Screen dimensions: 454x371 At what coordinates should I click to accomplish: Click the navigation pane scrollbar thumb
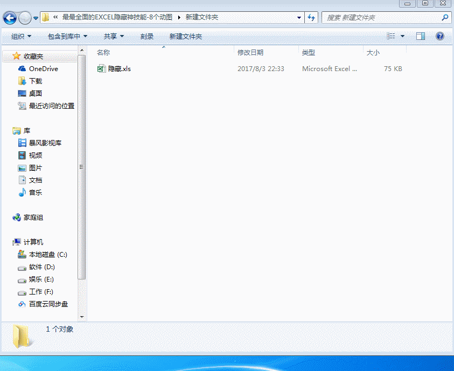(x=82, y=167)
